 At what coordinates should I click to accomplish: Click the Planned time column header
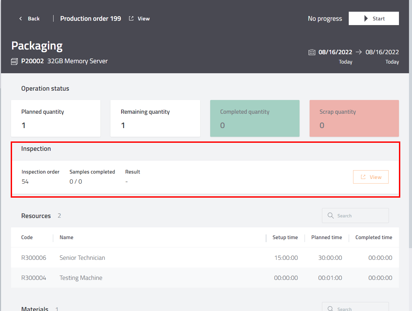[326, 237]
